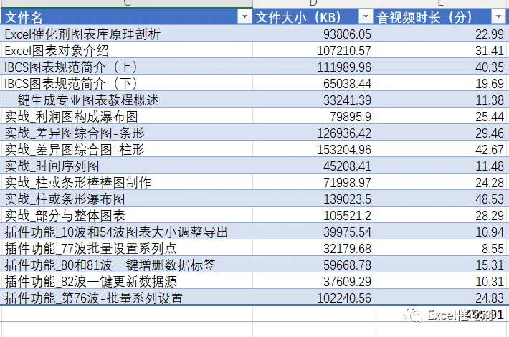Click file size value 111989.96
Screen dimensions: 509x337
click(344, 67)
